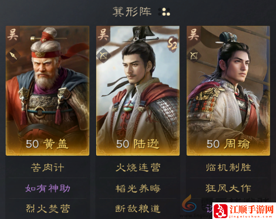276x219 pixels.
Task: Select the 苦肉计 skill
Action: coord(47,167)
